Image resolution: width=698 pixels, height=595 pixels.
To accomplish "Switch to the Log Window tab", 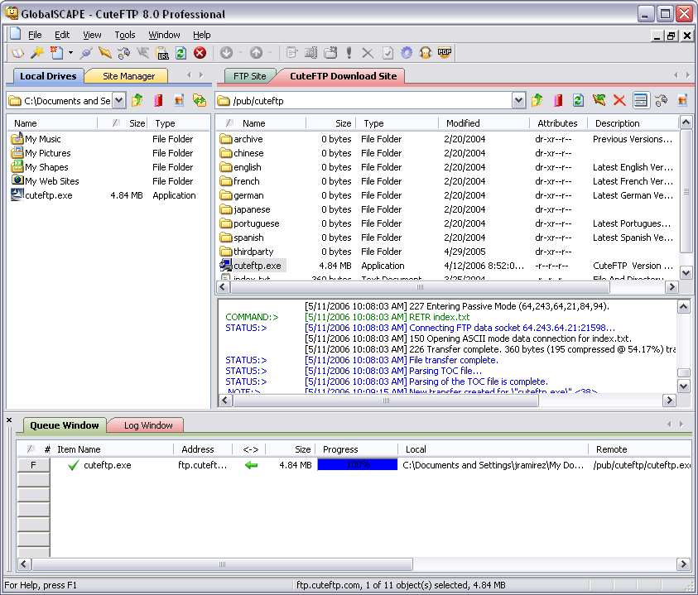I will [x=148, y=425].
